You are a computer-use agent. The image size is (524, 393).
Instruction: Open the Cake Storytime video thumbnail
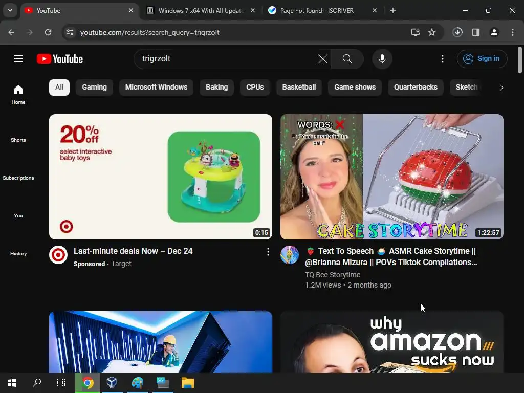(391, 177)
